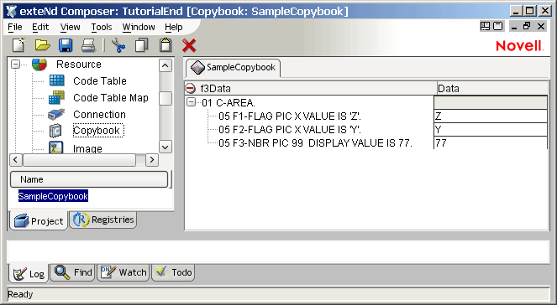The image size is (557, 305).
Task: Click the Open folder toolbar icon
Action: click(x=42, y=45)
